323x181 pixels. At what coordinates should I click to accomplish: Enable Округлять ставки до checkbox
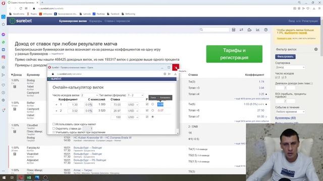click(x=54, y=128)
